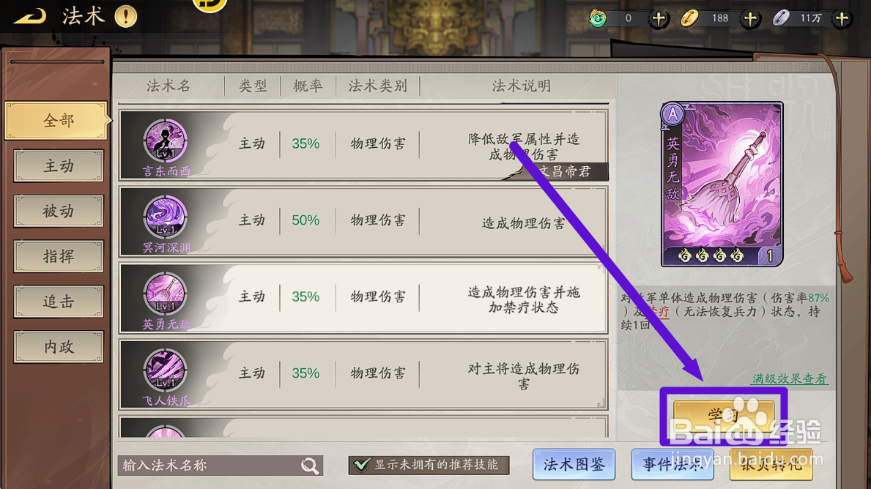Viewport: 871px width, 489px height.
Task: Open the 法术图鉴 button
Action: [x=574, y=464]
